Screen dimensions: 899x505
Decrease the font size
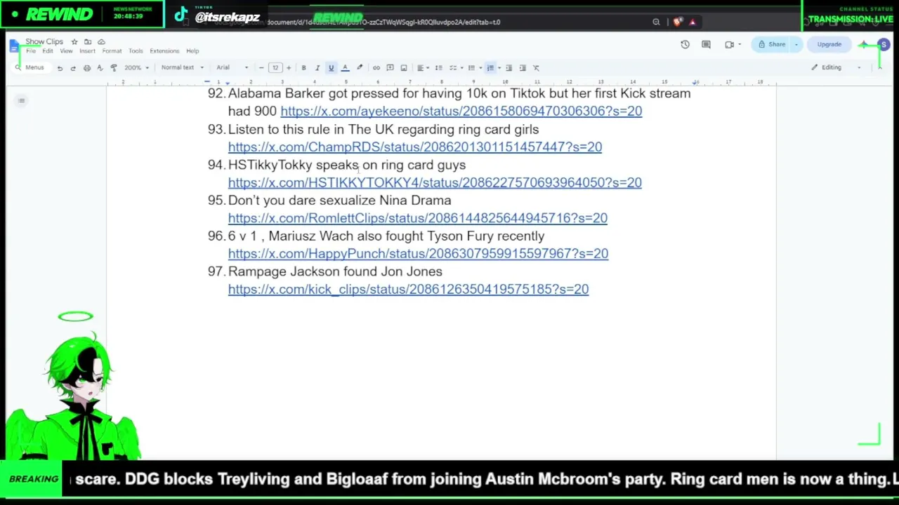[x=261, y=68]
